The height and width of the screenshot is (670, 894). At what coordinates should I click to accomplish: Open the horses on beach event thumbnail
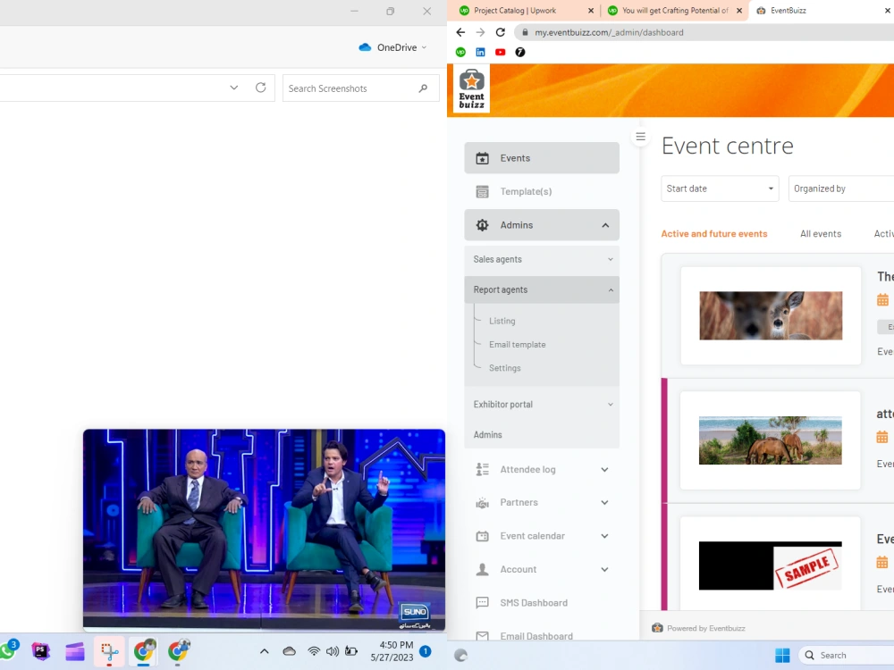(771, 440)
